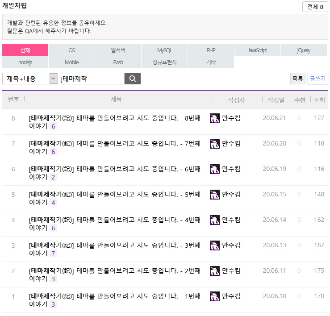Viewport: 330px width, 316px height.
Task: Open post 4 테마제작기 4번째 이야기
Action: click(114, 220)
